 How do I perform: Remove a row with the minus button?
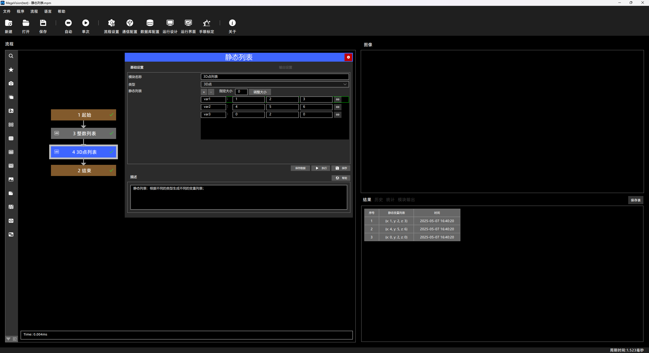(211, 92)
